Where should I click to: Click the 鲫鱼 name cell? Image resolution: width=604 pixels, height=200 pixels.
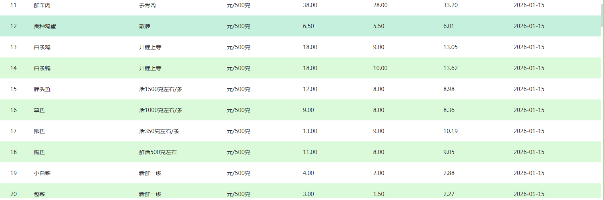(39, 131)
